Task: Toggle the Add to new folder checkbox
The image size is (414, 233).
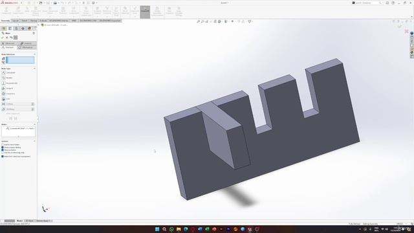Action: (3, 145)
